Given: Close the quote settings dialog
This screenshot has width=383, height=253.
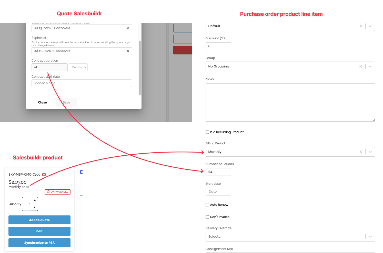Looking at the screenshot, I should pyautogui.click(x=43, y=102).
